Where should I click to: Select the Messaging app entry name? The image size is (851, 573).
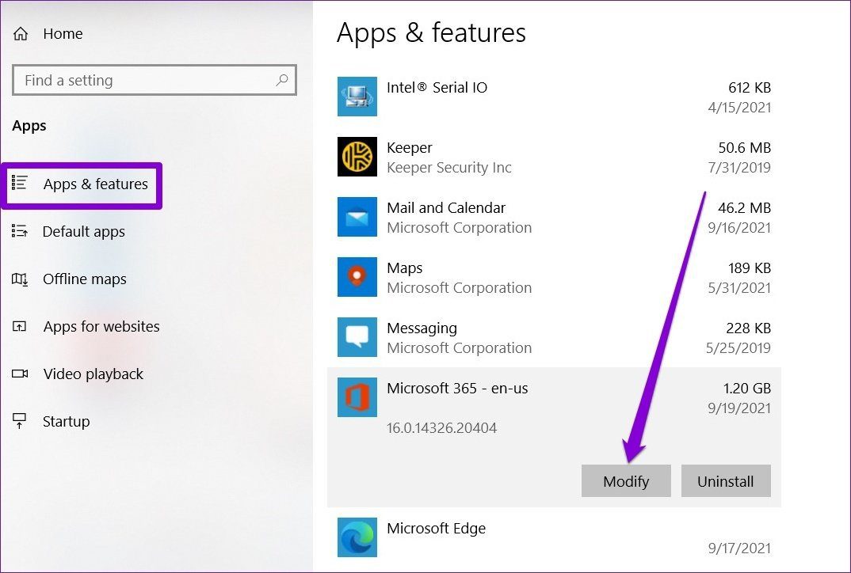tap(422, 328)
